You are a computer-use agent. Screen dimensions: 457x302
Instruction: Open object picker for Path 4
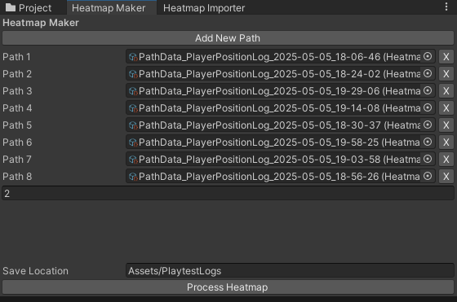[428, 107]
